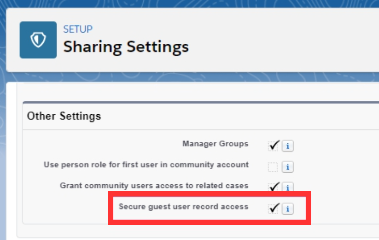Viewport: 379px width, 240px height.
Task: Open info icon for Secure guest user record access
Action: [288, 209]
